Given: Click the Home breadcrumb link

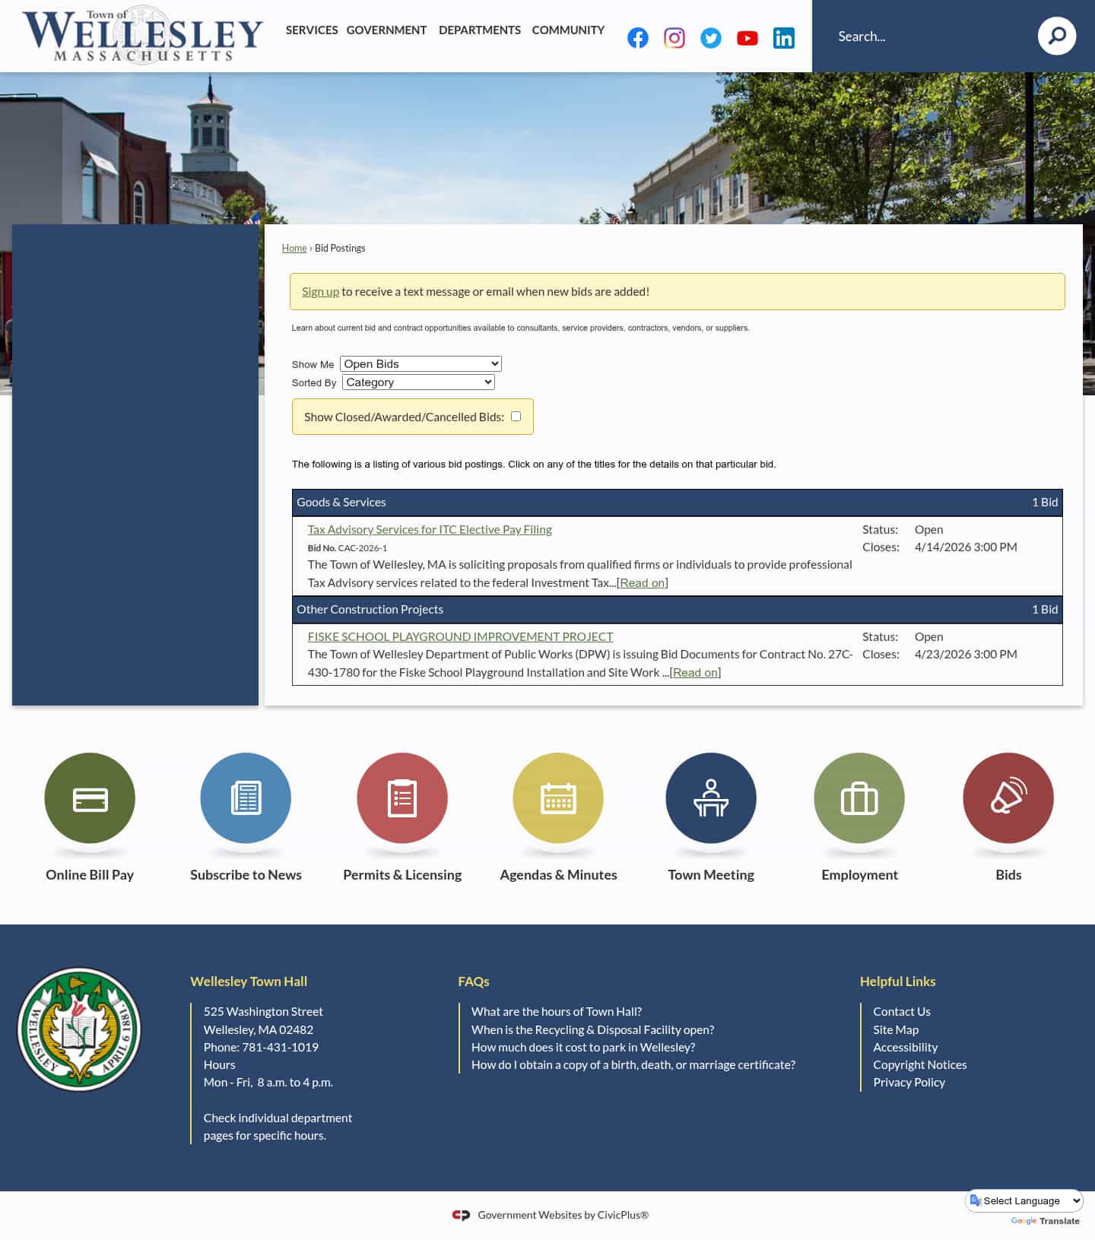Looking at the screenshot, I should (x=294, y=248).
